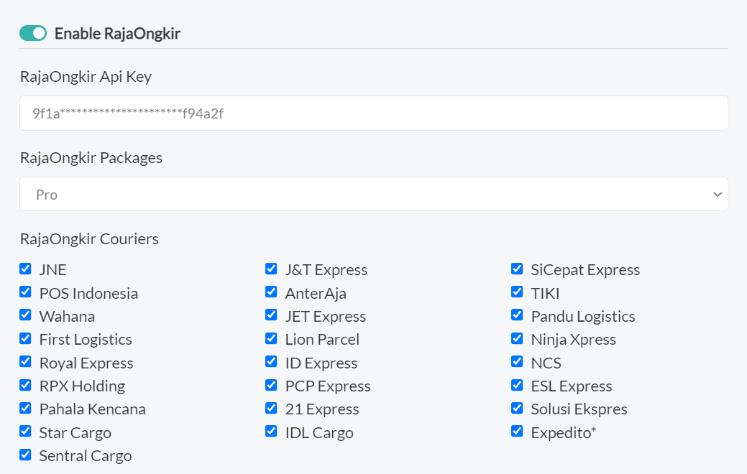This screenshot has height=474, width=747.
Task: Deselect the Solusi Ekspres checkbox
Action: tap(517, 408)
